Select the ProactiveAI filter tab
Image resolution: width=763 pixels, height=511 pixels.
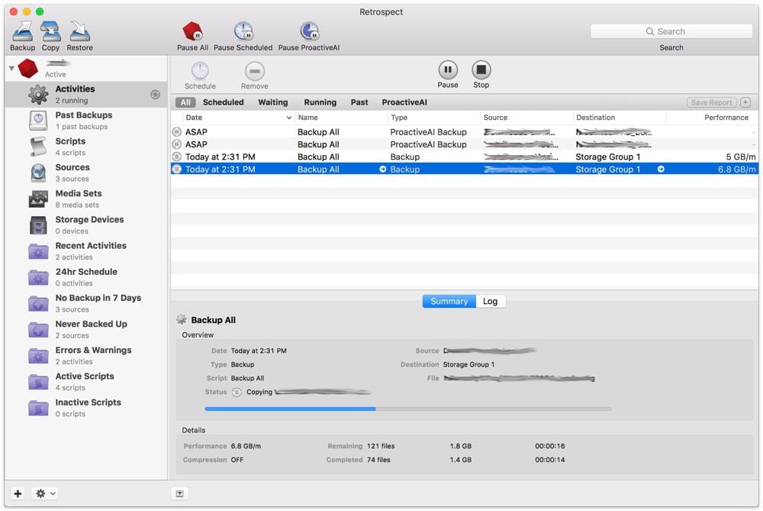pos(404,102)
